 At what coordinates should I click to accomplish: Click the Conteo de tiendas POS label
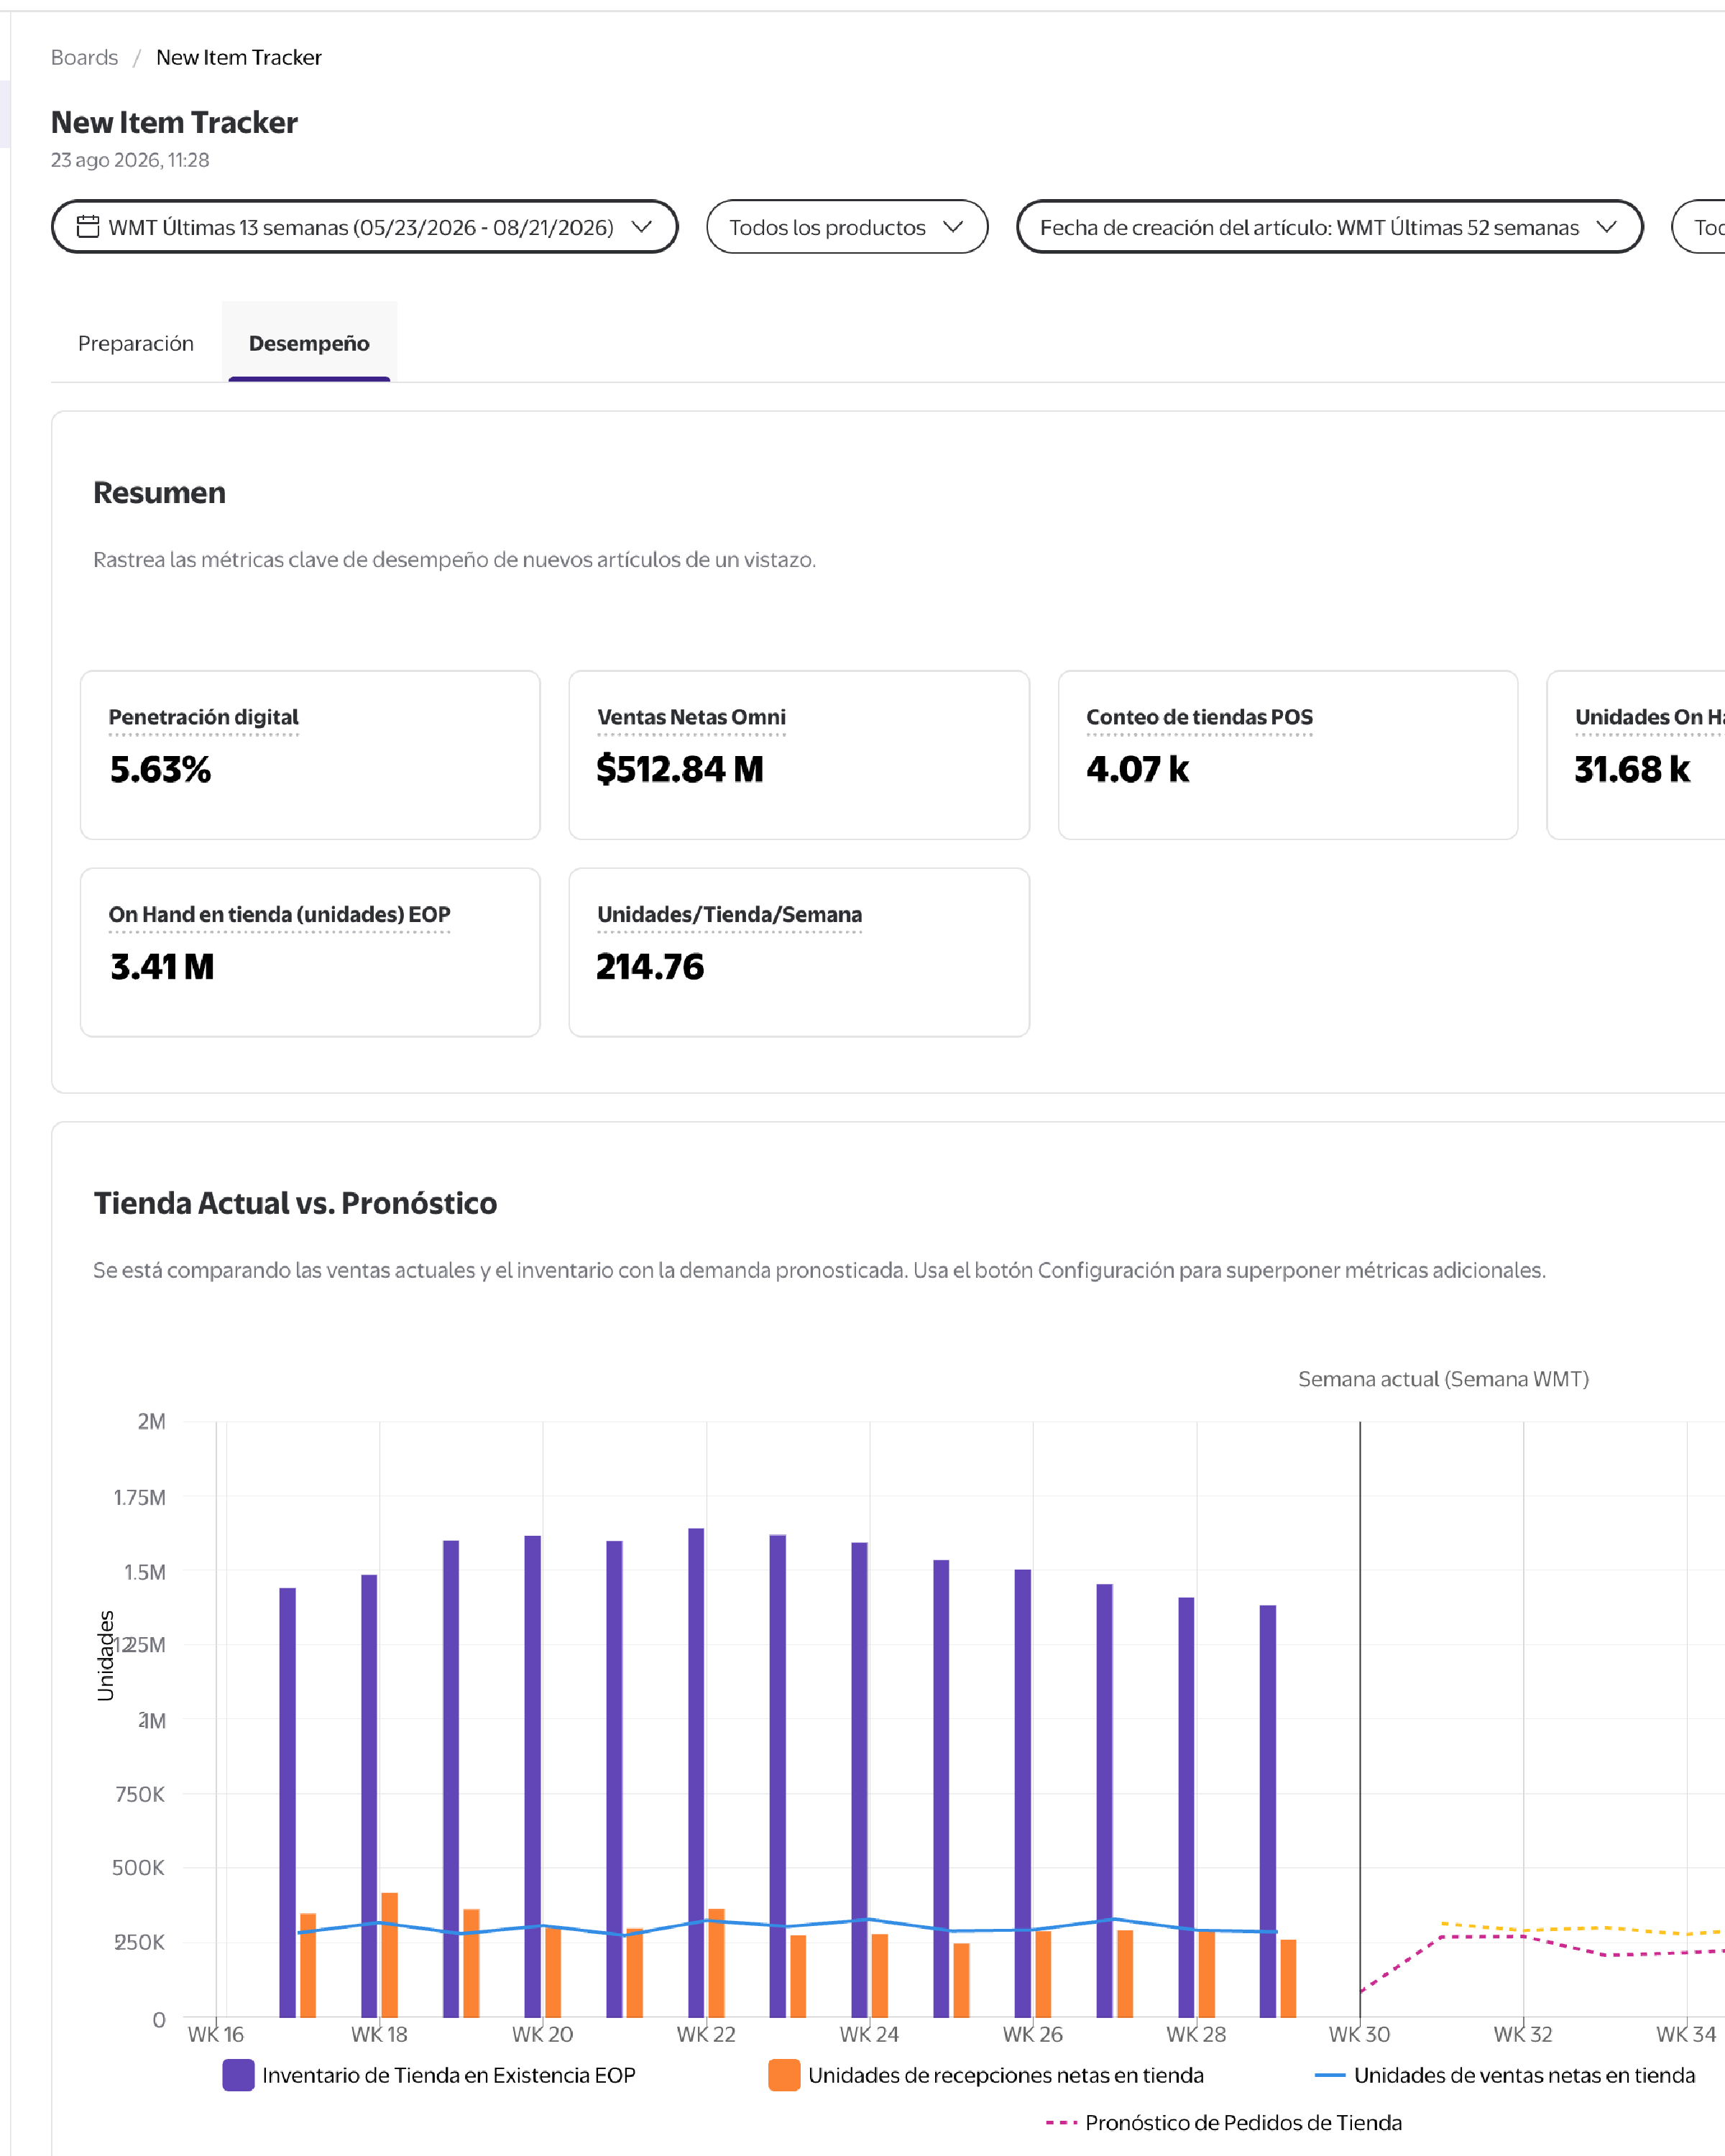tap(1199, 717)
